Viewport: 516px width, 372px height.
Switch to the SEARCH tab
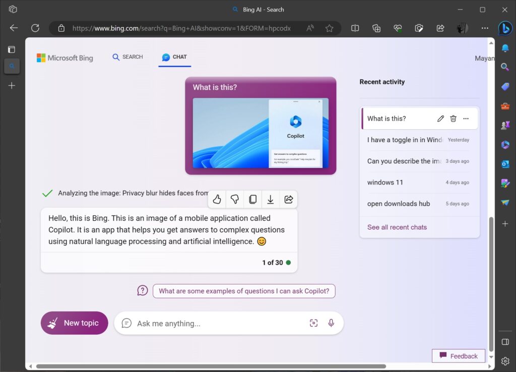click(127, 57)
